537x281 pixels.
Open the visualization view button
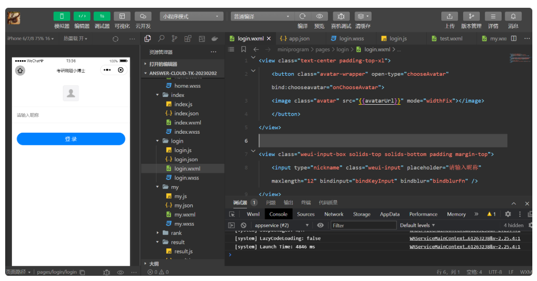[x=122, y=16]
